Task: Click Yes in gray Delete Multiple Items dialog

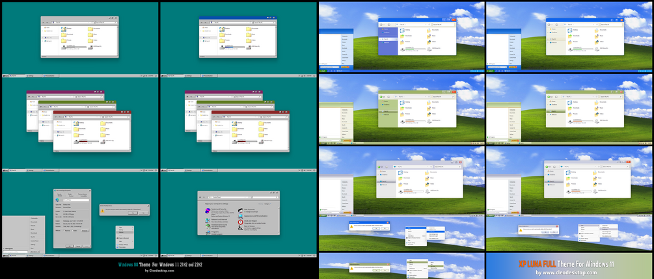Action: 133,213
